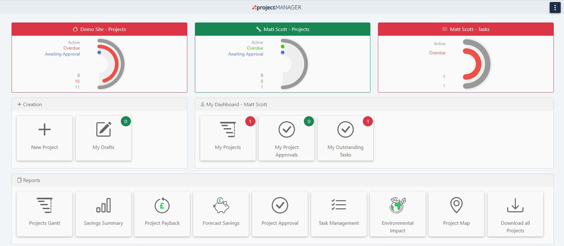This screenshot has width=564, height=246.
Task: Open the My Outstanding Tasks tile
Action: tap(345, 138)
